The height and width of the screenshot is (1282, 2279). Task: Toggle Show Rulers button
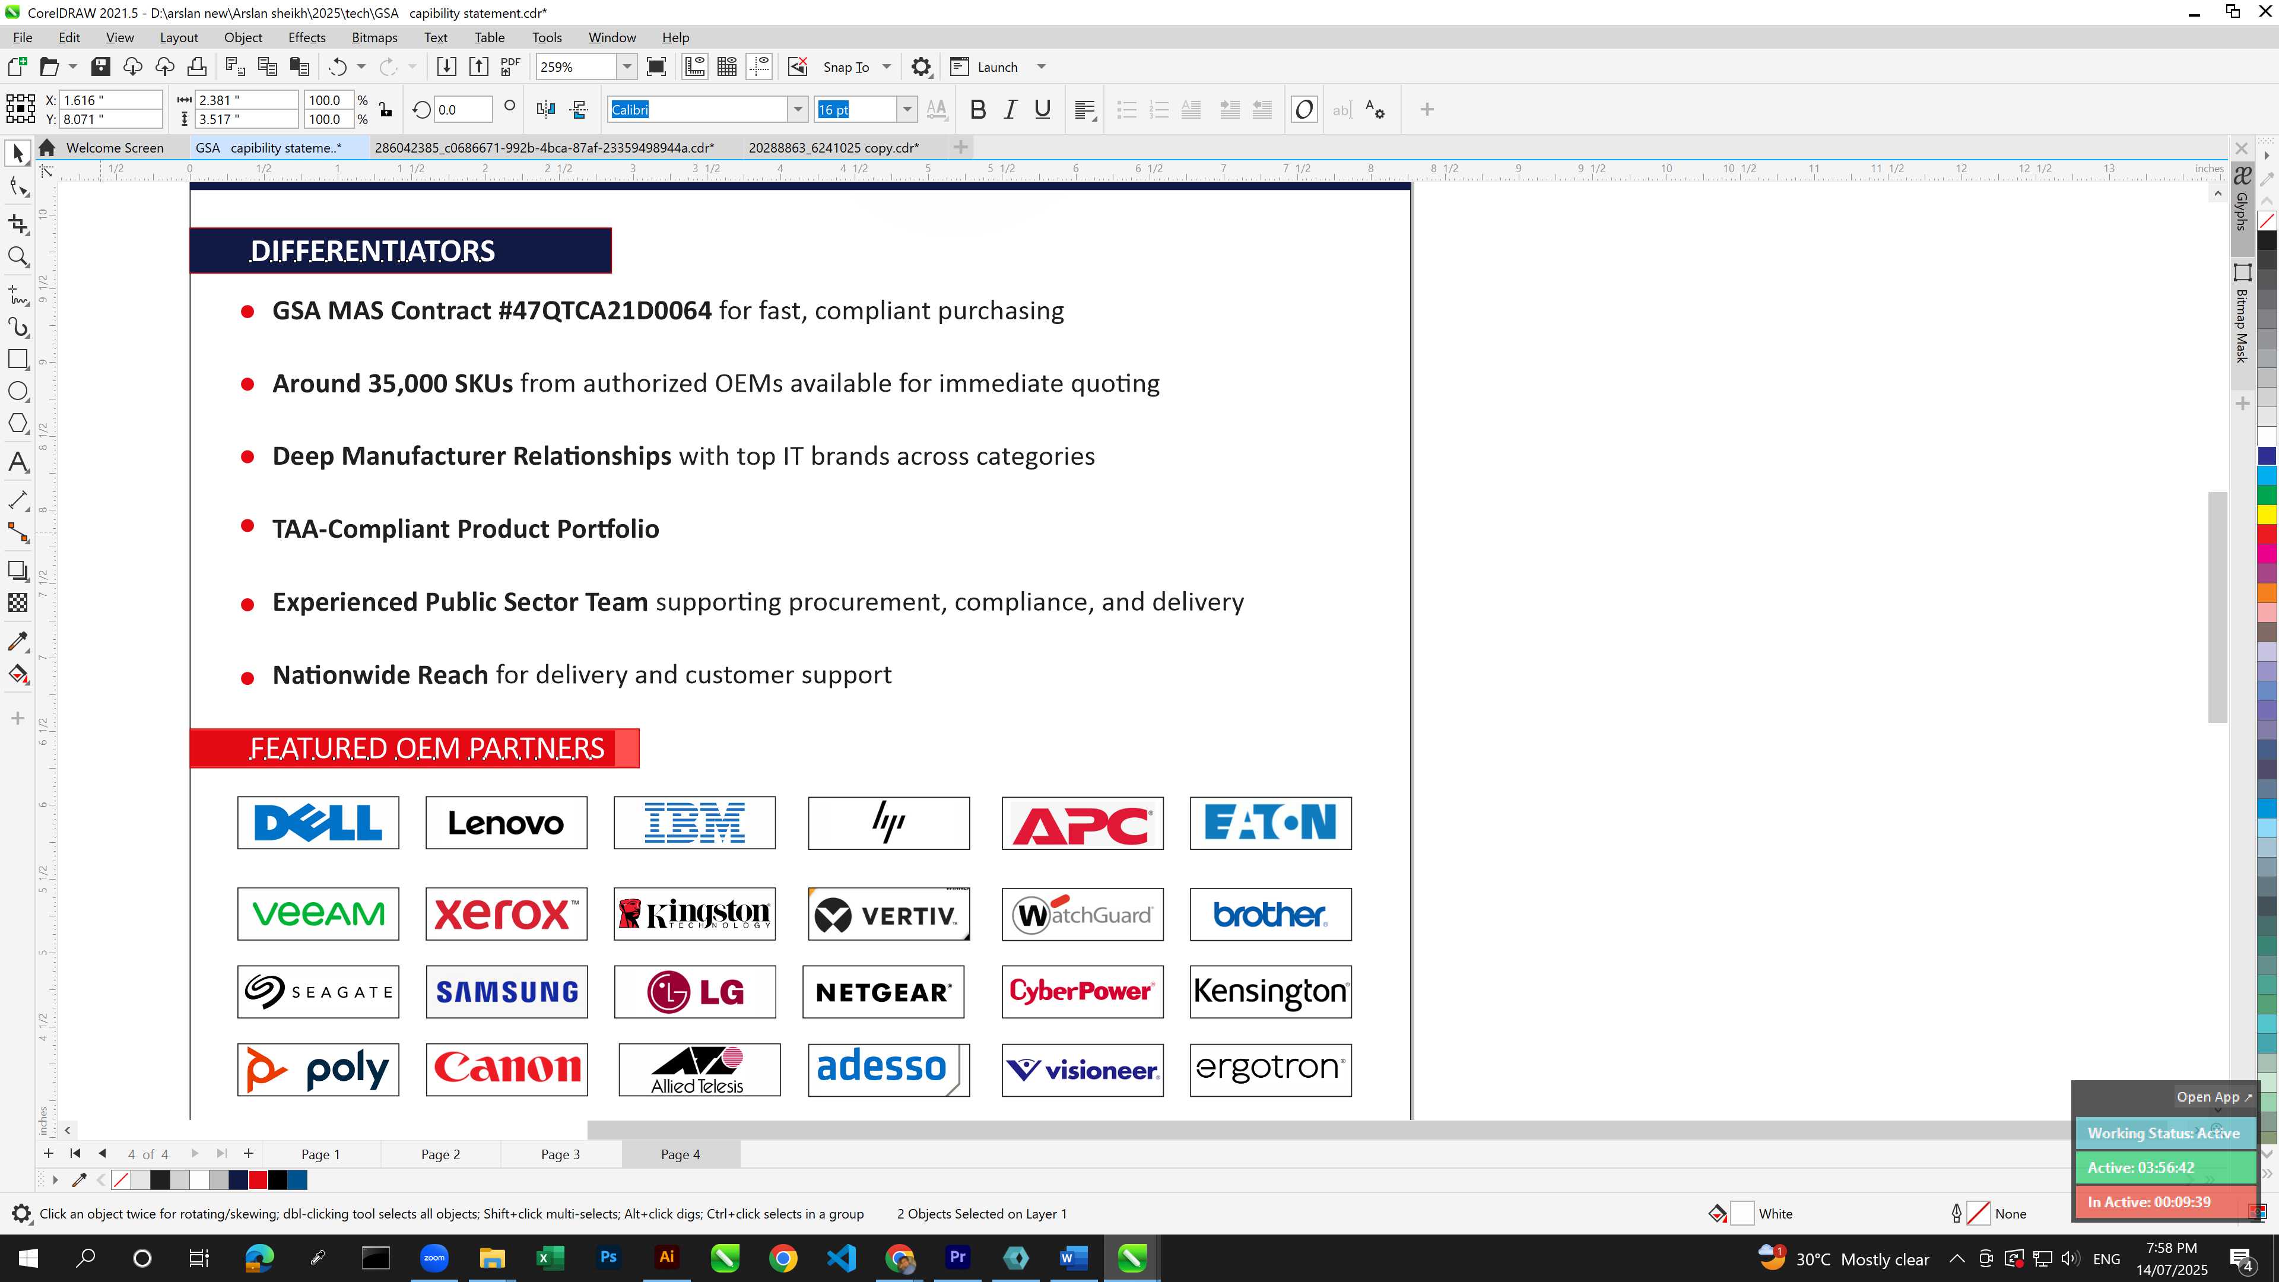[x=694, y=66]
